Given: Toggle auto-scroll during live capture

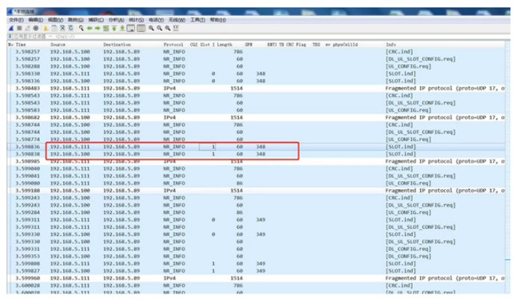Looking at the screenshot, I should (131, 28).
